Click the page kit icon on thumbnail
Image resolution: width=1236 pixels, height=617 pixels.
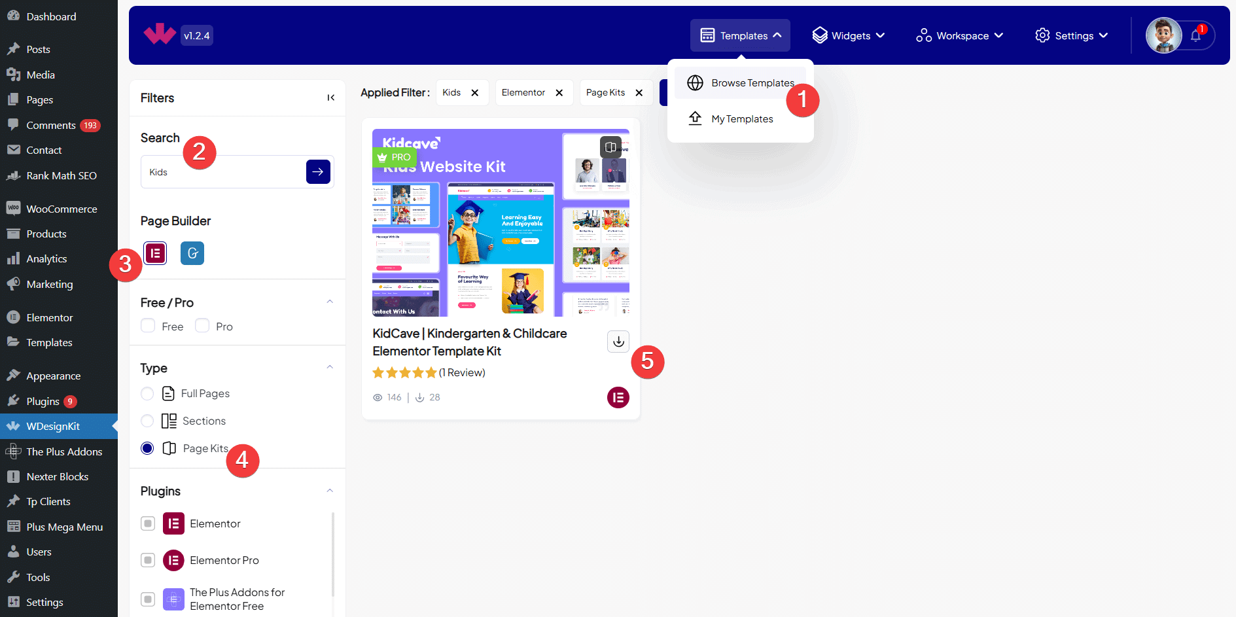click(610, 147)
